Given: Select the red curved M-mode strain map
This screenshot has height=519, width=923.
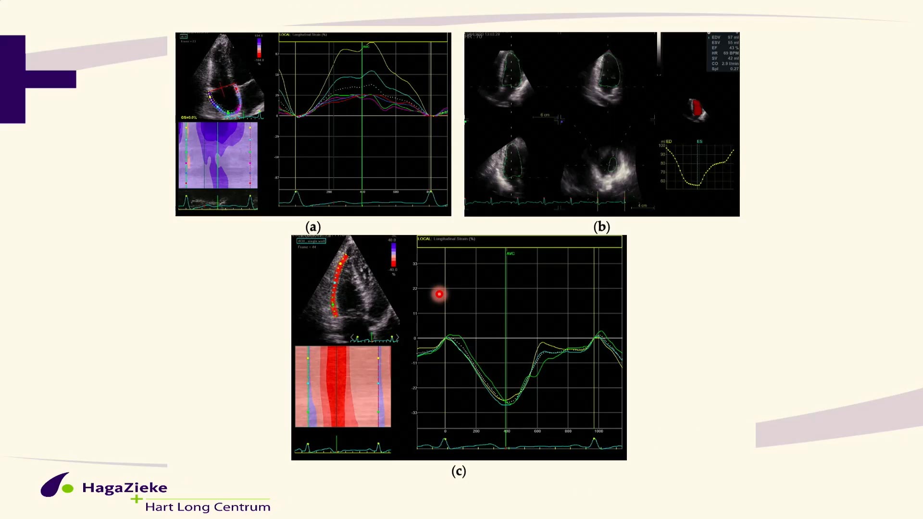Looking at the screenshot, I should click(x=343, y=386).
